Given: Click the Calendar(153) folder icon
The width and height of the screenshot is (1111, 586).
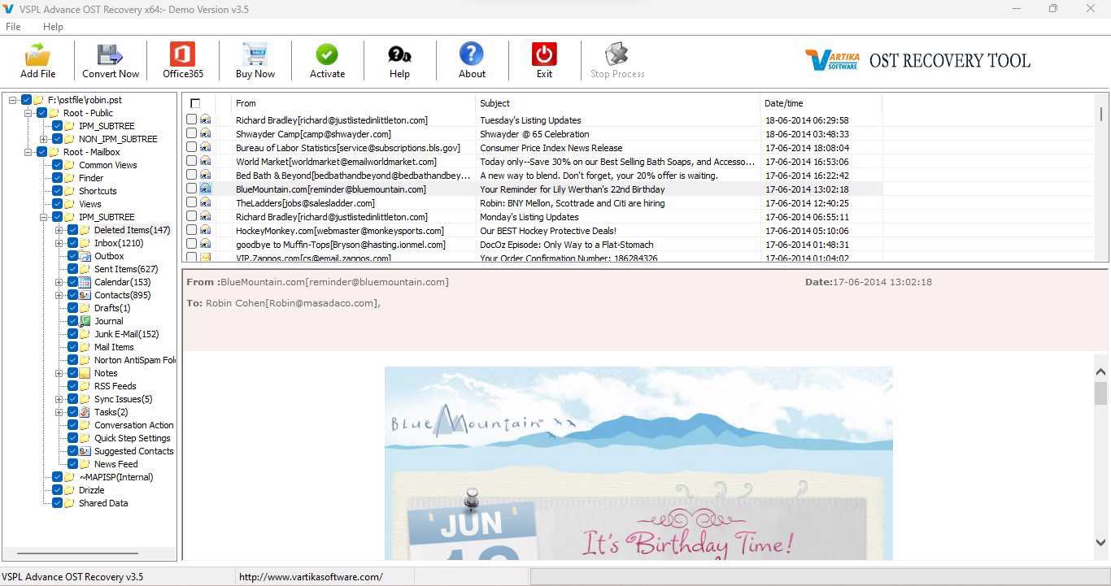Looking at the screenshot, I should [85, 282].
